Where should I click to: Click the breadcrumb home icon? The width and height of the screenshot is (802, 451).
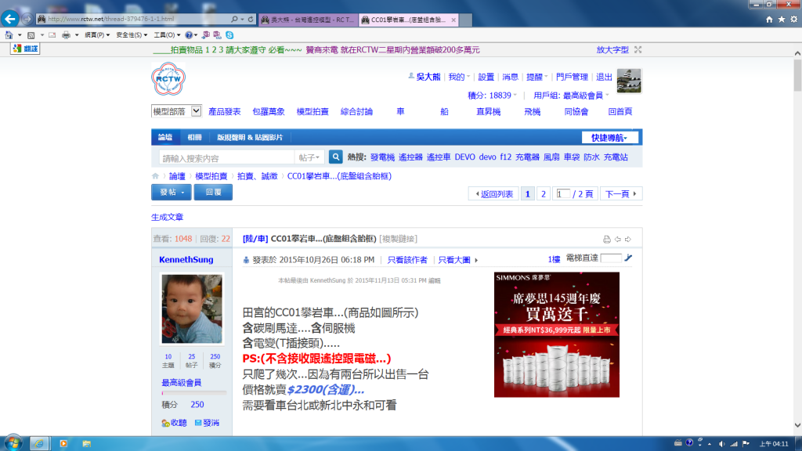coord(156,176)
